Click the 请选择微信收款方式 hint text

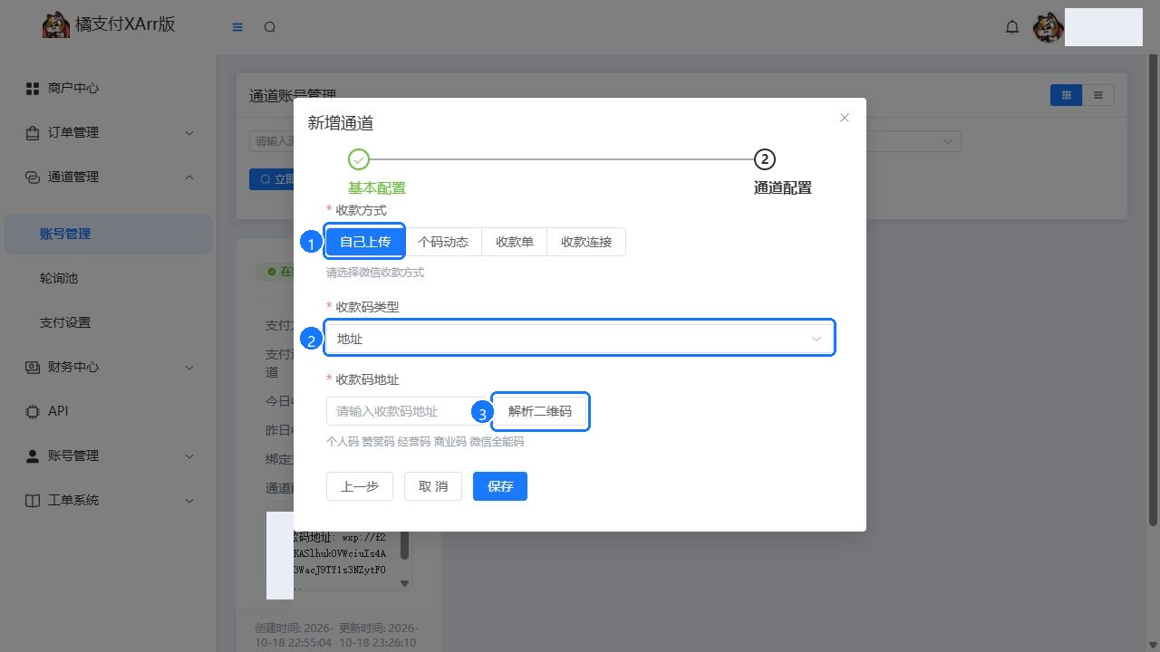tap(375, 272)
